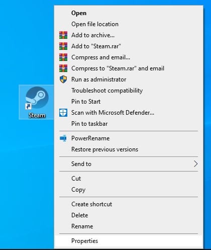Viewport: 211px width, 250px height.
Task: Click the shield icon for Run as administrator
Action: (63, 79)
